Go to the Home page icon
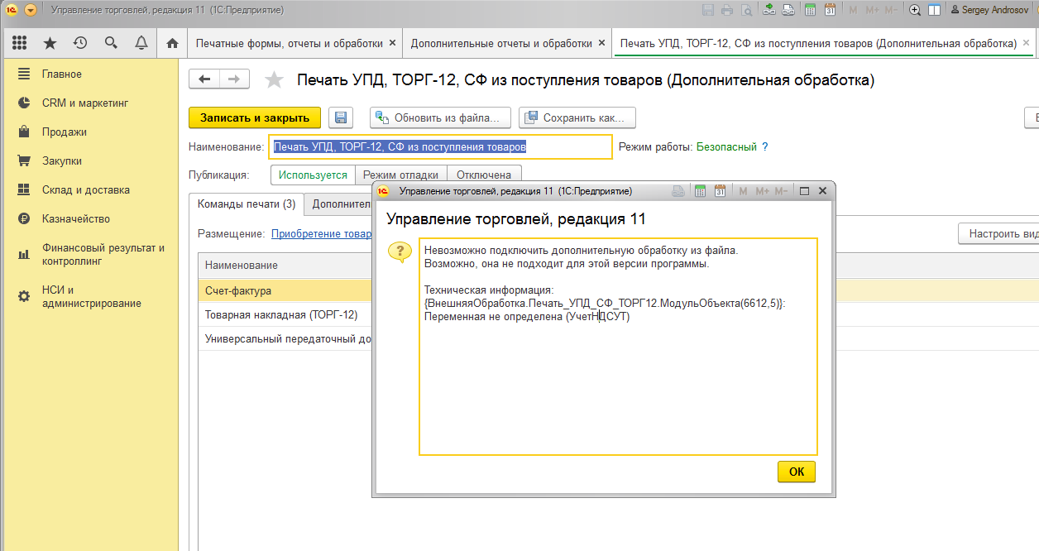Image resolution: width=1039 pixels, height=551 pixels. coord(172,43)
